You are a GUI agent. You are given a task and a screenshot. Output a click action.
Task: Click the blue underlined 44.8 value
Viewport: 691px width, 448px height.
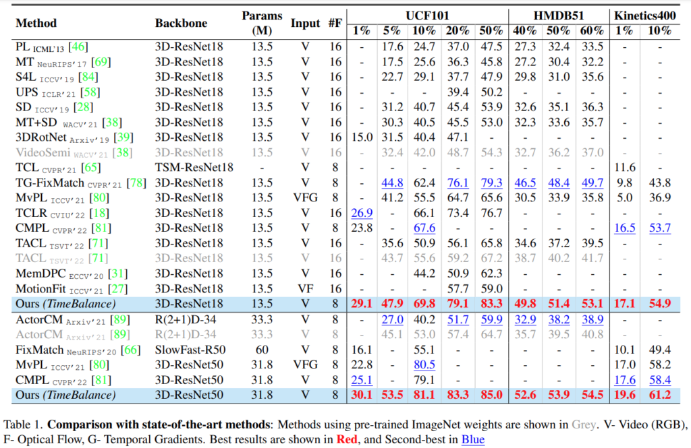392,183
